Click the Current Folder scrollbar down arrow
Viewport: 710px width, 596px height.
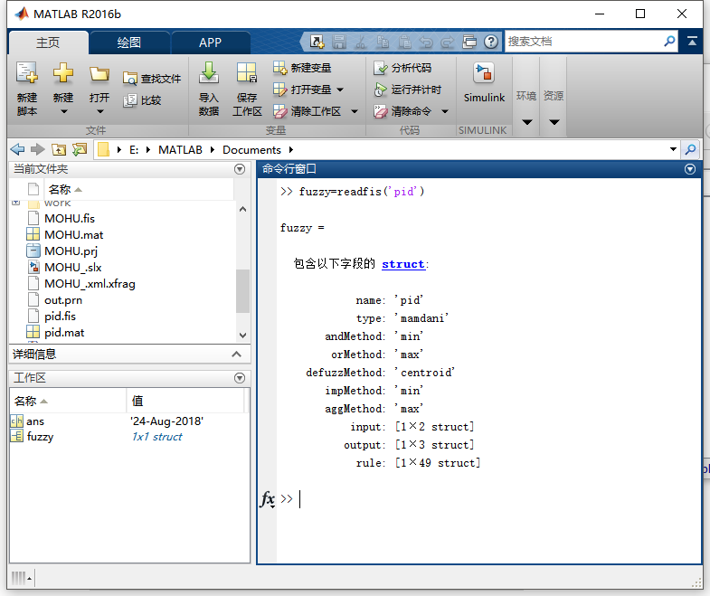(242, 336)
